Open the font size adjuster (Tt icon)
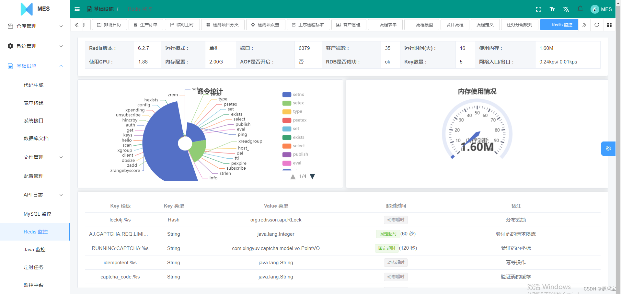621x294 pixels. click(x=552, y=9)
